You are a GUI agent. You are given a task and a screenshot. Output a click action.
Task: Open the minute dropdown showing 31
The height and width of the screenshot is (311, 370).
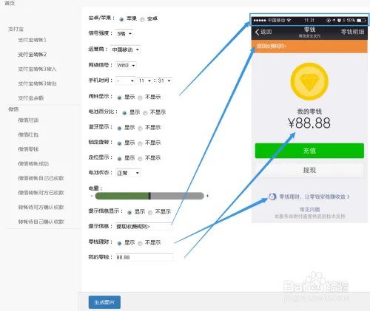pos(164,81)
